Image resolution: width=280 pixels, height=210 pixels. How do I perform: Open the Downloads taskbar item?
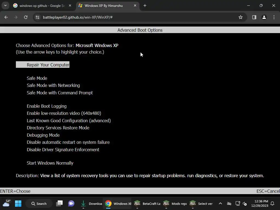[x=91, y=203]
